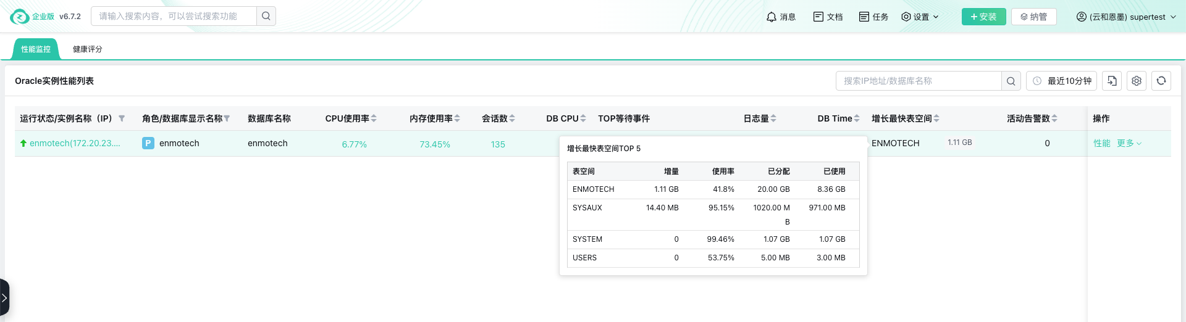Open the 文档 documentation page
1186x322 pixels.
tap(828, 17)
